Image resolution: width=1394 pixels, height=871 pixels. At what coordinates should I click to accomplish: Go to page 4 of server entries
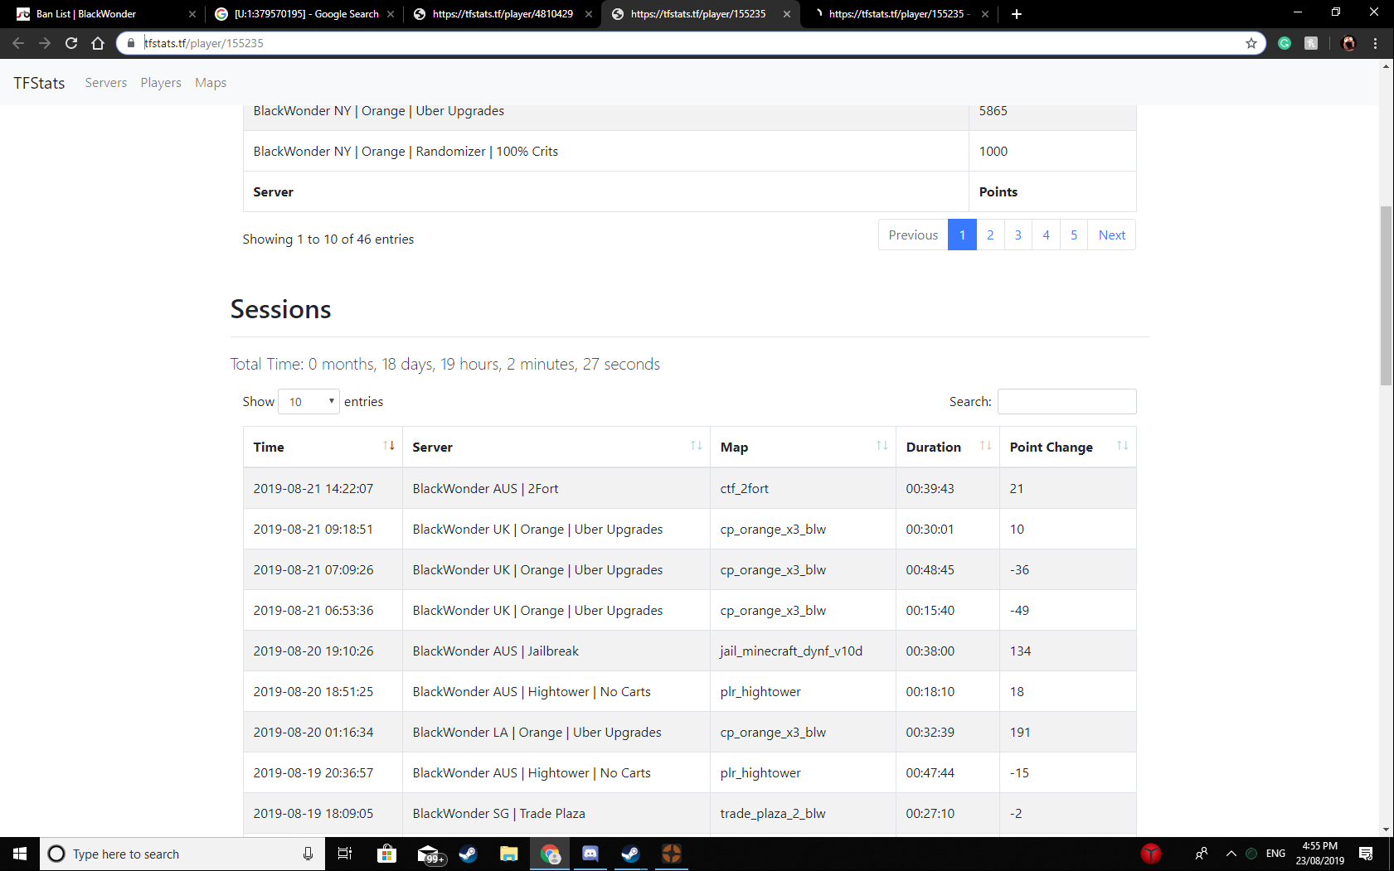point(1046,235)
